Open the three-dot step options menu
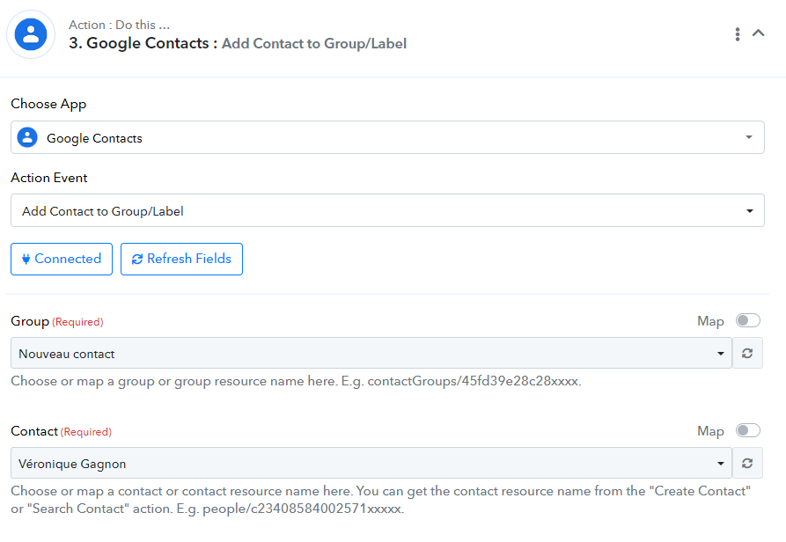This screenshot has height=542, width=786. [737, 34]
